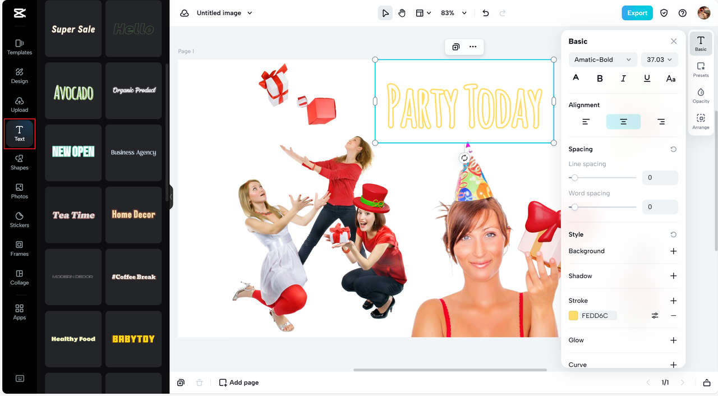The height and width of the screenshot is (396, 718).
Task: Open the user profile avatar
Action: tap(704, 13)
